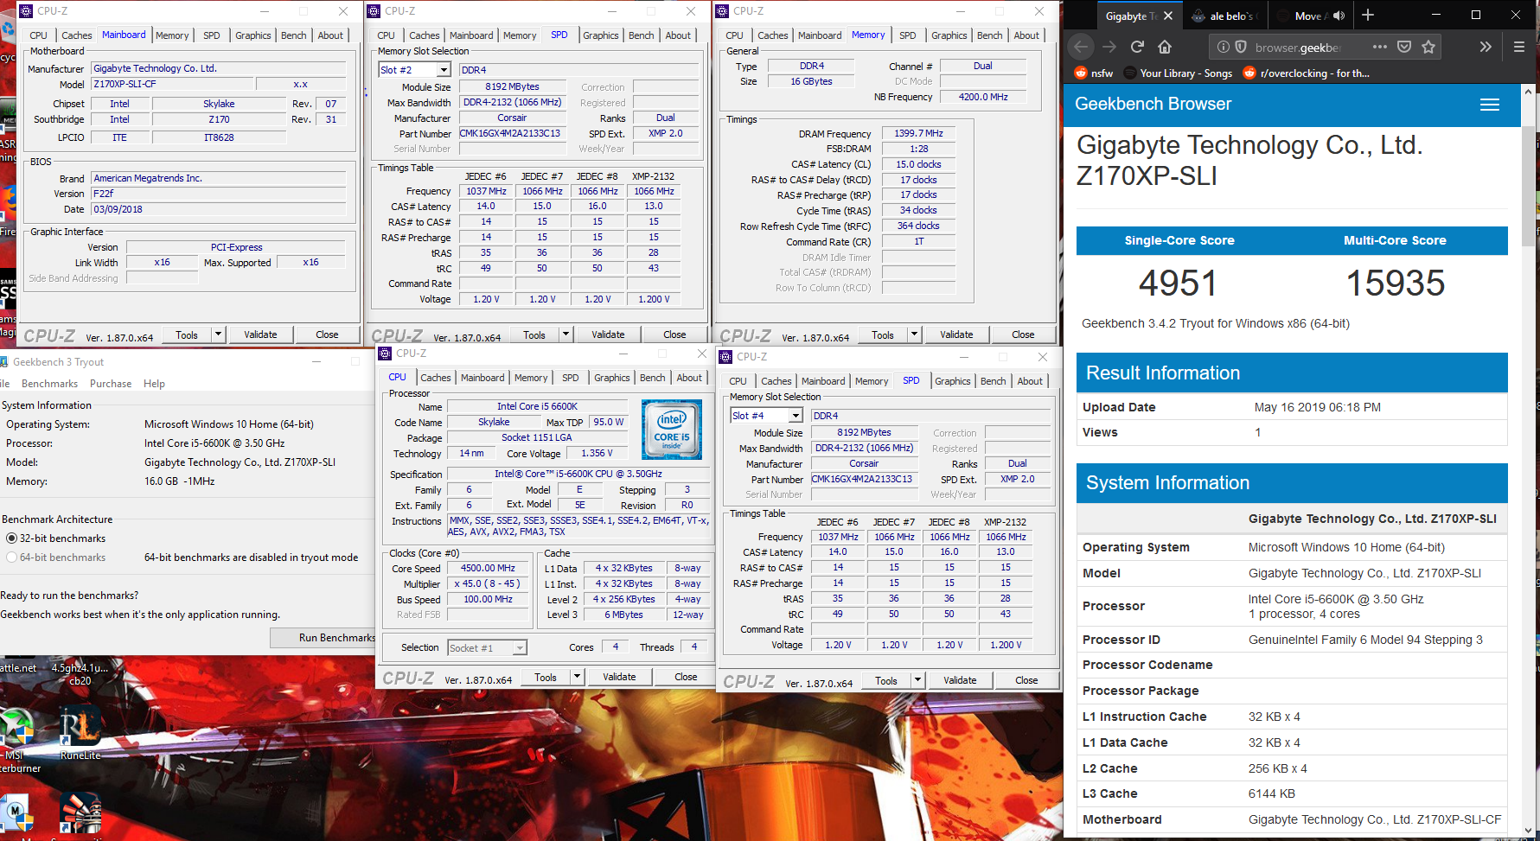The height and width of the screenshot is (841, 1540).
Task: Click the Firefox forward arrow
Action: click(1109, 47)
